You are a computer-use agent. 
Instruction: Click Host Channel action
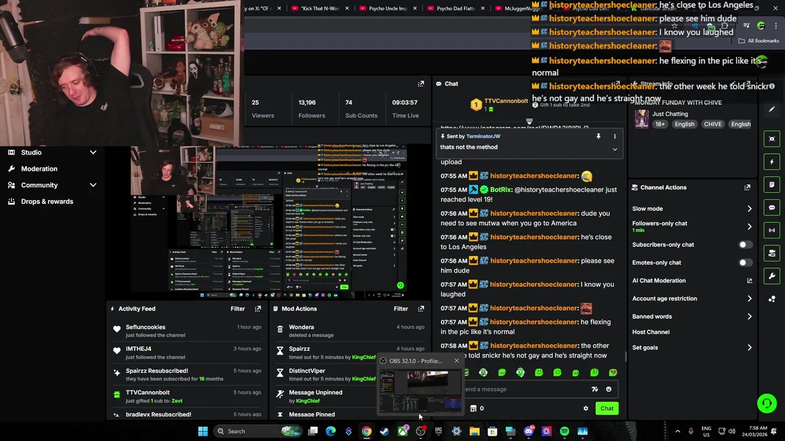(651, 332)
